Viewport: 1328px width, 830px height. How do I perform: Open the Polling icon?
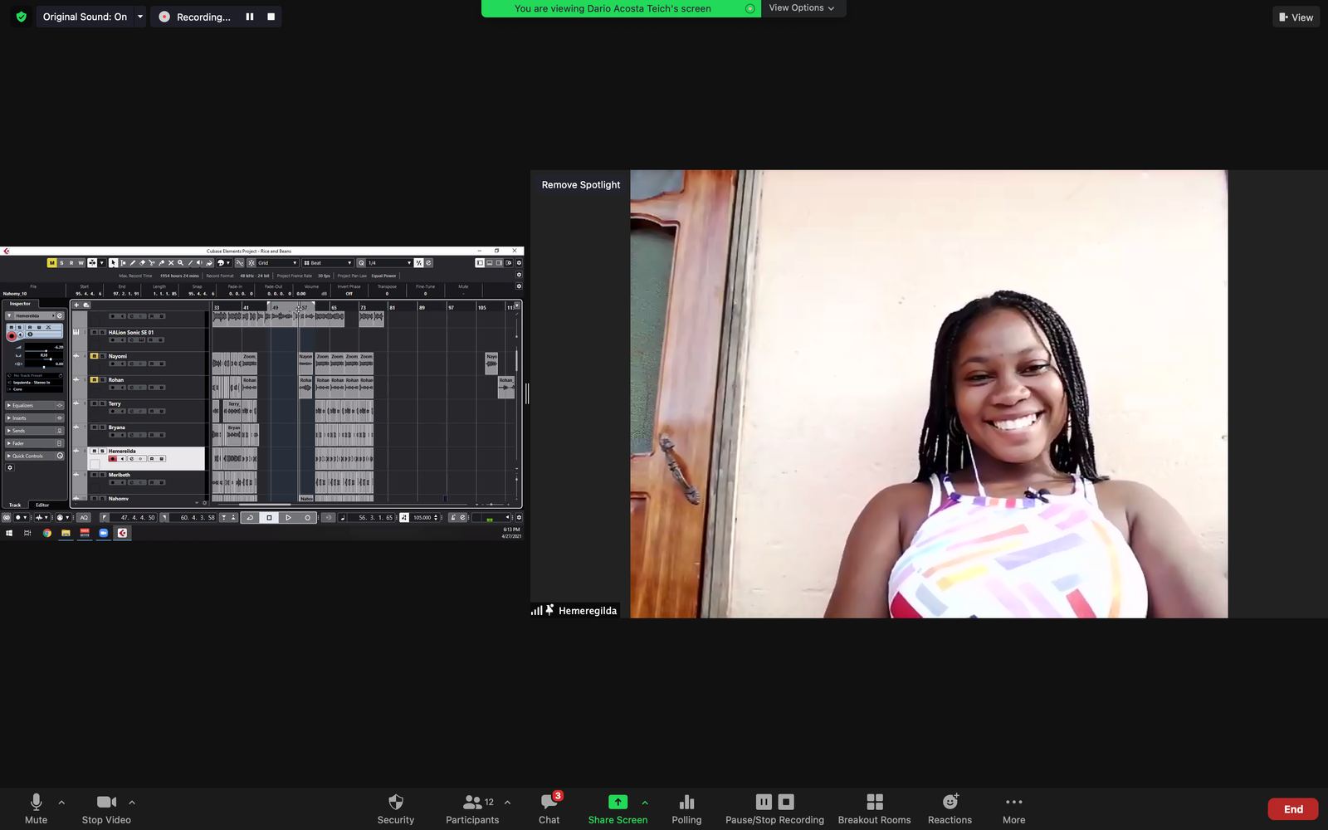[x=686, y=808]
